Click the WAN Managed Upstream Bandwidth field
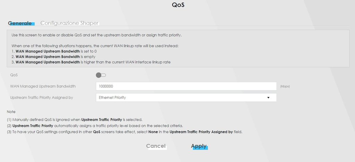This screenshot has height=162, width=355. point(186,86)
